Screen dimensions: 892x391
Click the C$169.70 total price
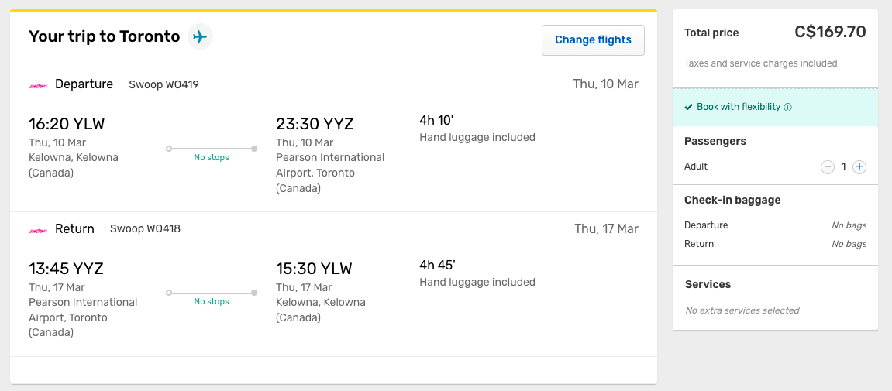830,33
